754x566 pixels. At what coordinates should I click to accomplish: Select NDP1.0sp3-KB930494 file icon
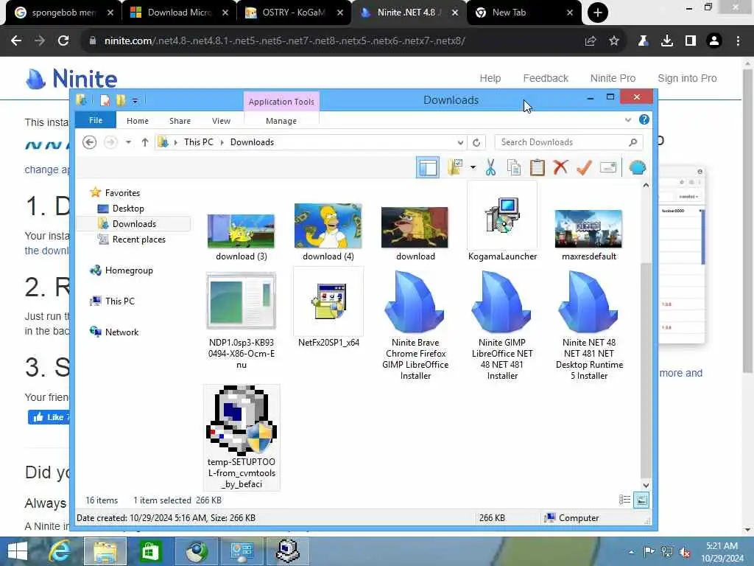pos(242,301)
